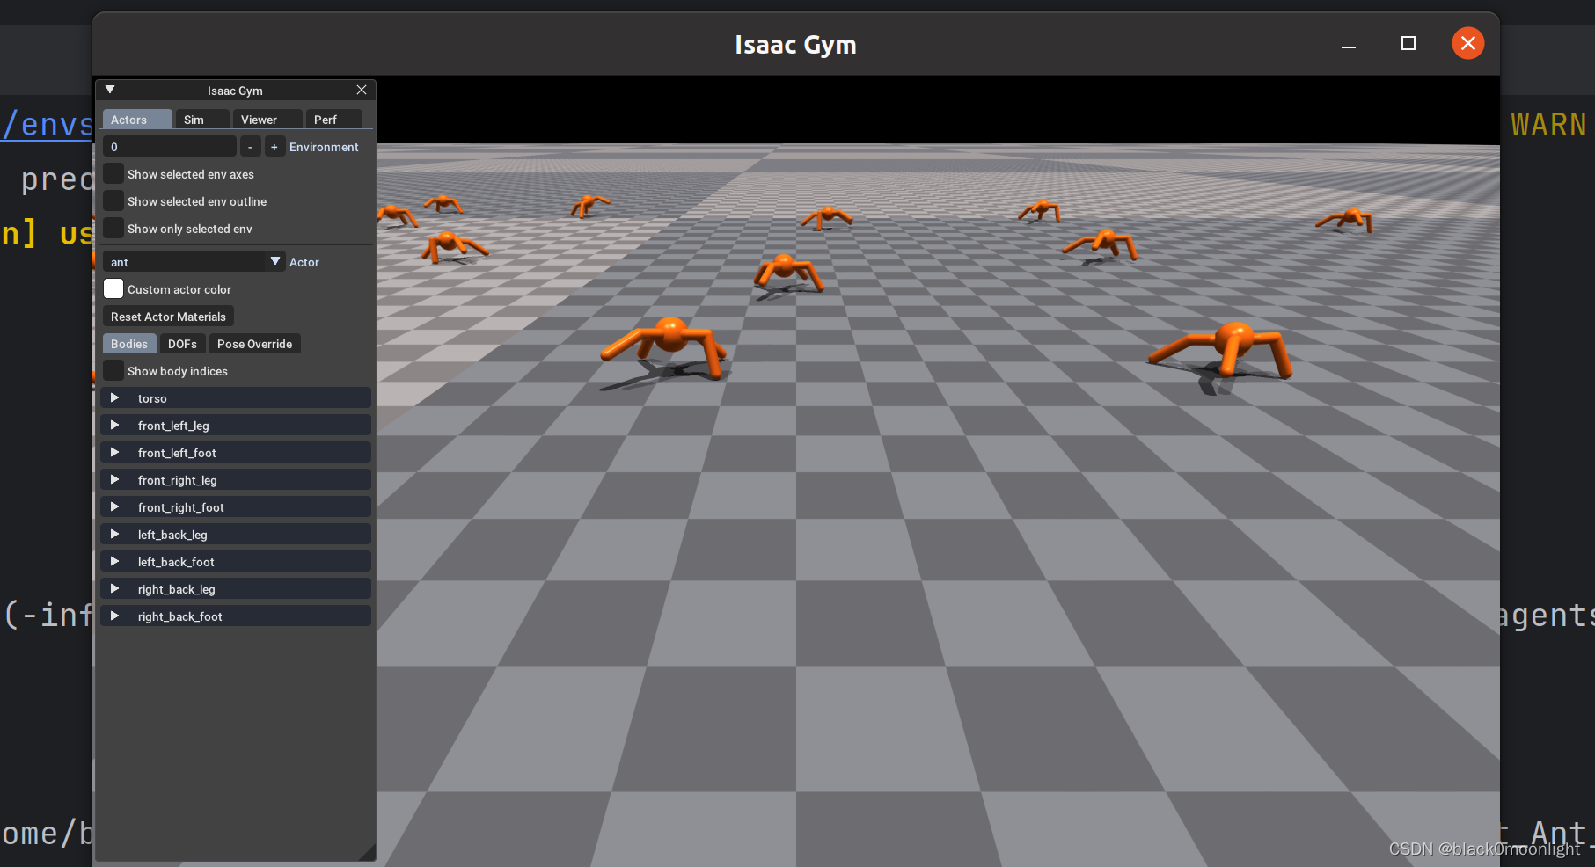
Task: Expand the right_back_leg body row
Action: tap(236, 589)
